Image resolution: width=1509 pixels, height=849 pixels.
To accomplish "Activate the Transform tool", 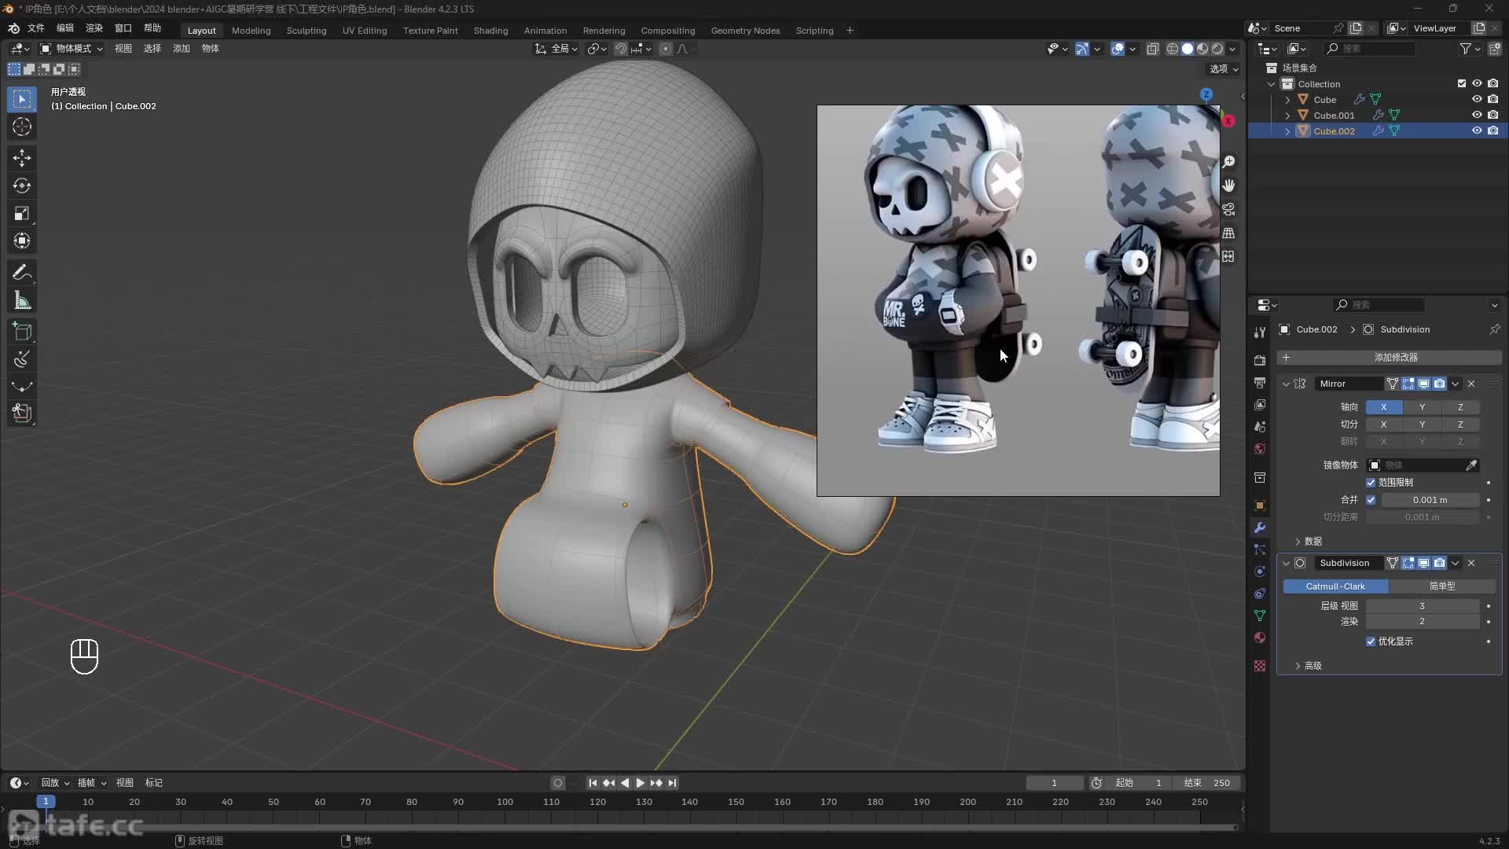I will [22, 241].
